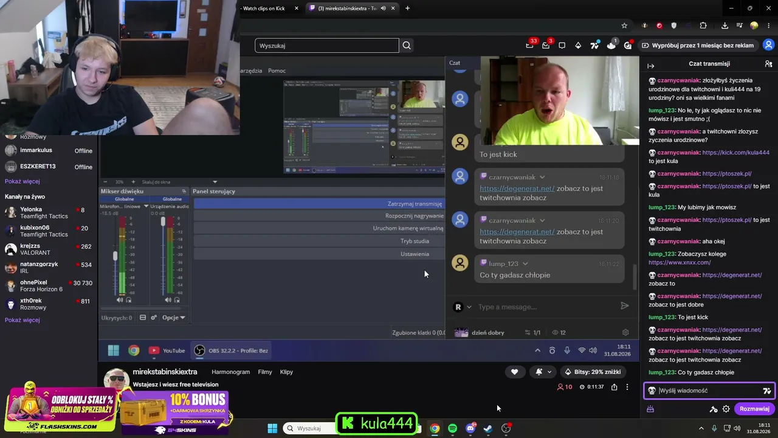Show hidden icons in the system tray
The image size is (778, 438).
tap(701, 428)
